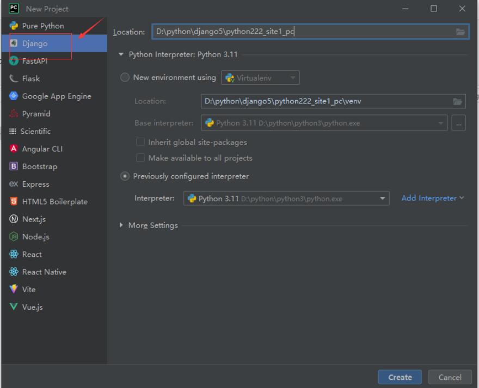Choose the React Native project type
Viewport: 479px width, 388px height.
(x=44, y=272)
